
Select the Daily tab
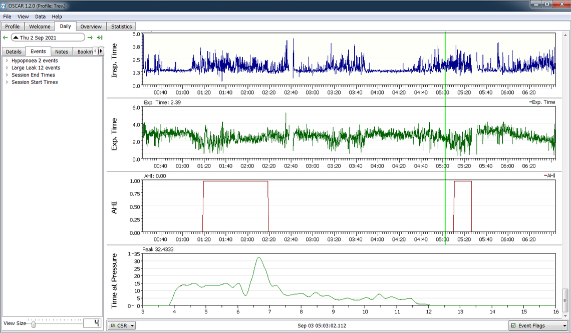coord(65,26)
